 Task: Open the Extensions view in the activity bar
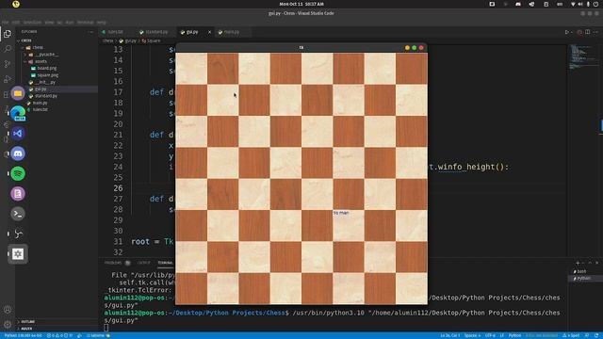pos(6,94)
